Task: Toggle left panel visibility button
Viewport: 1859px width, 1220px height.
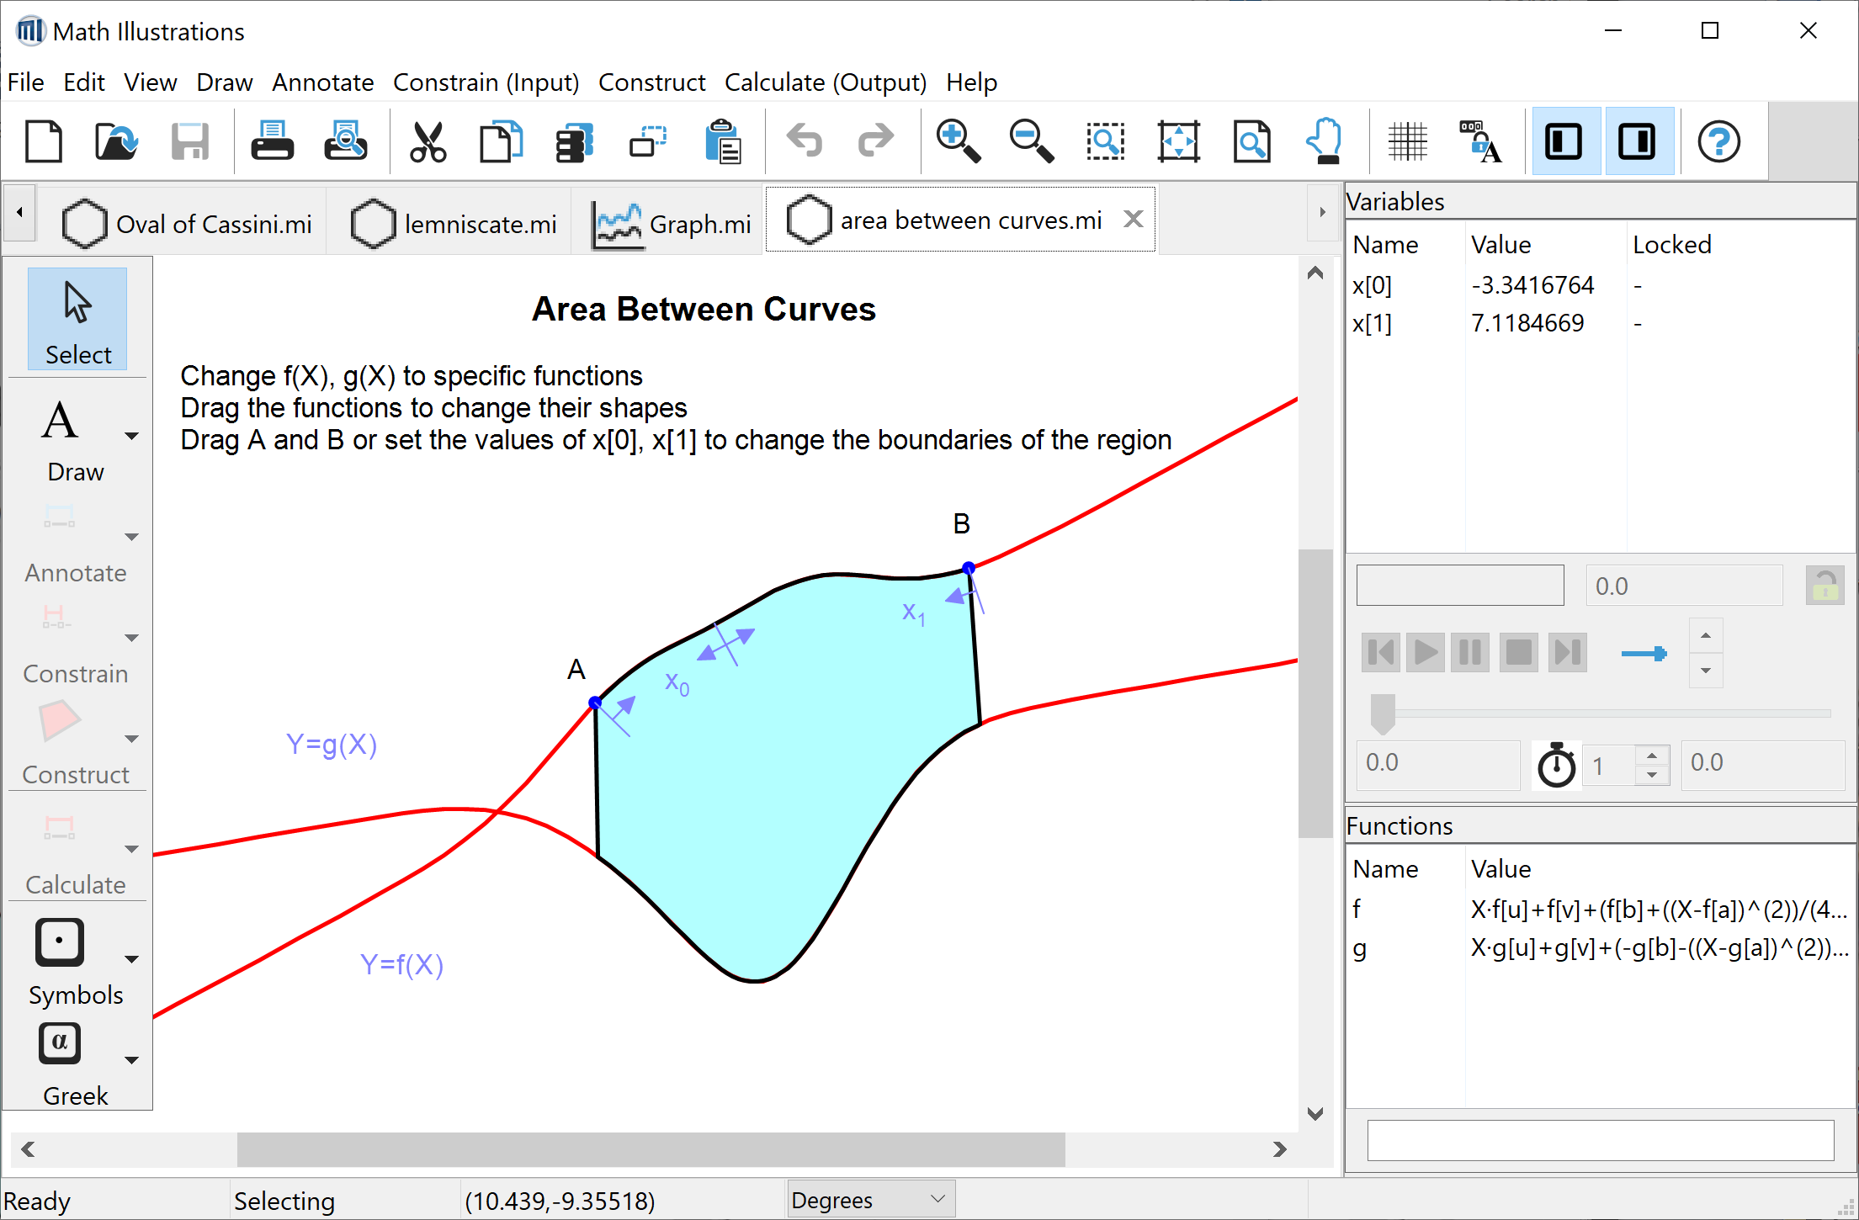Action: 1564,141
